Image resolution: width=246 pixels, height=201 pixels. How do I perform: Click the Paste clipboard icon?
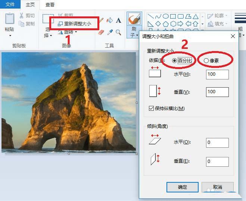tap(10, 19)
